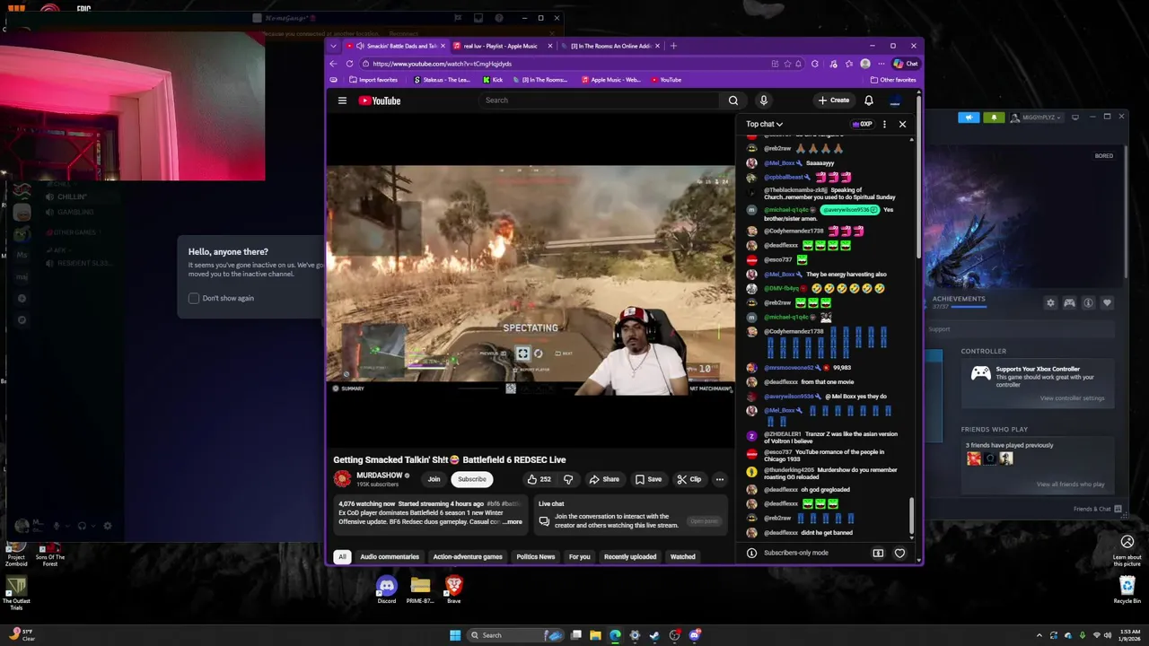This screenshot has width=1149, height=646.
Task: Click the Join membership button
Action: click(434, 479)
